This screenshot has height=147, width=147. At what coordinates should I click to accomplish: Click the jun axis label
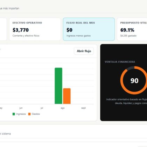(x=21, y=108)
